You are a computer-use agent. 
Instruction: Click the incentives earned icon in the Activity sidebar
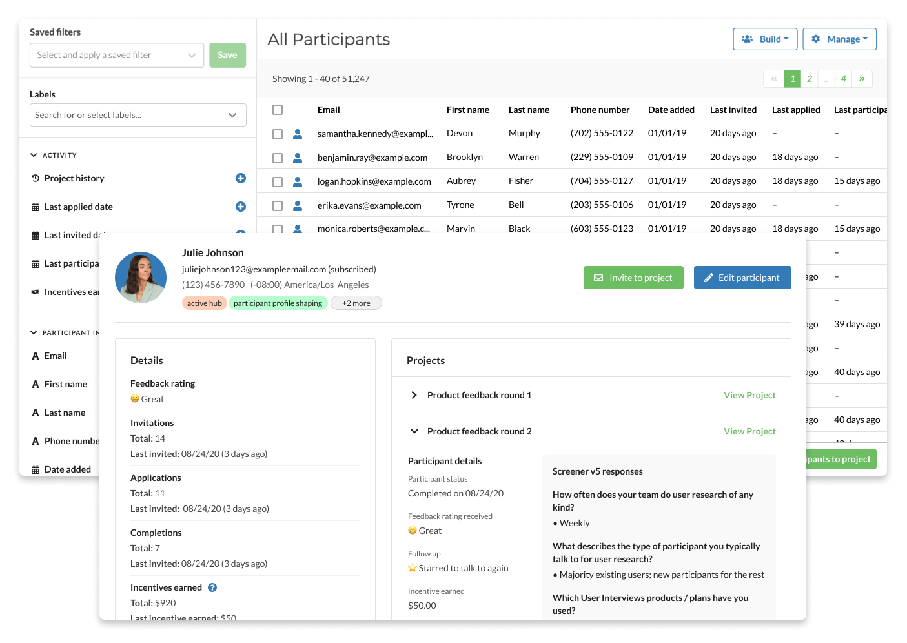[x=36, y=292]
